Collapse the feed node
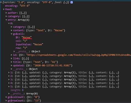Image resolution: width=131 pixels, height=103 pixels. [4, 9]
